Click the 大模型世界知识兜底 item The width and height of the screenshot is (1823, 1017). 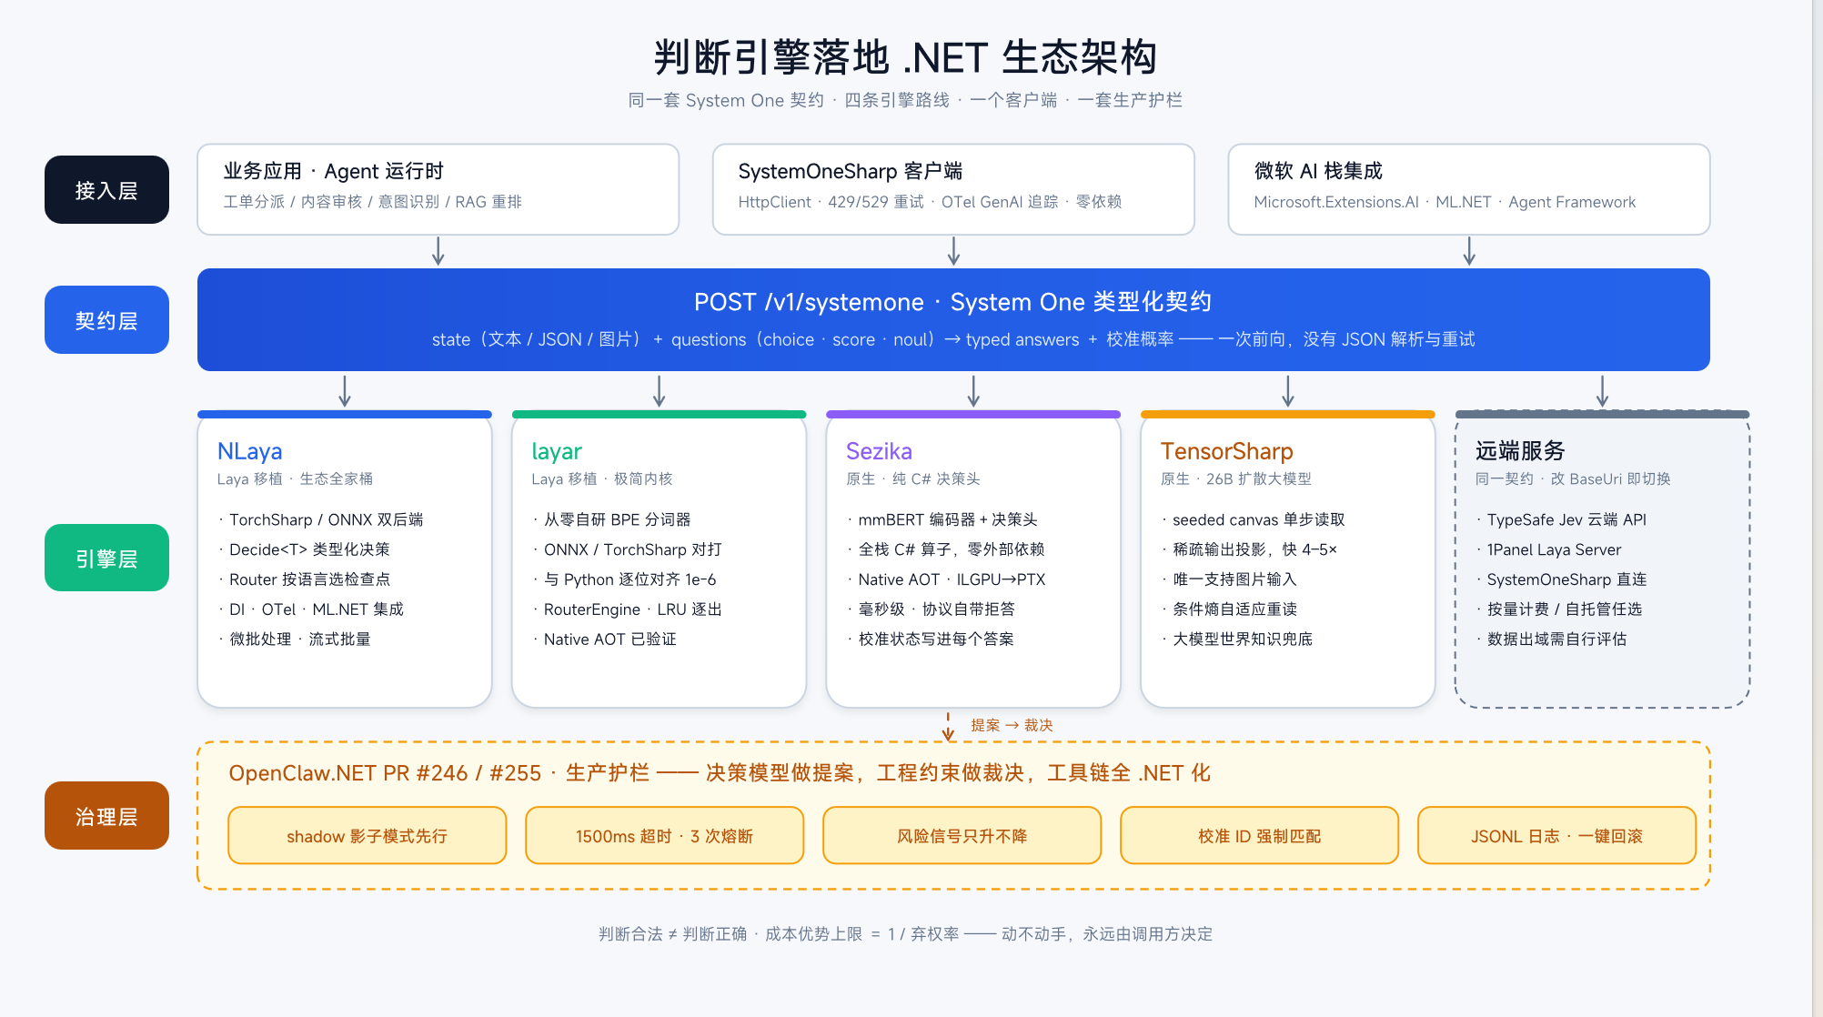(1242, 639)
